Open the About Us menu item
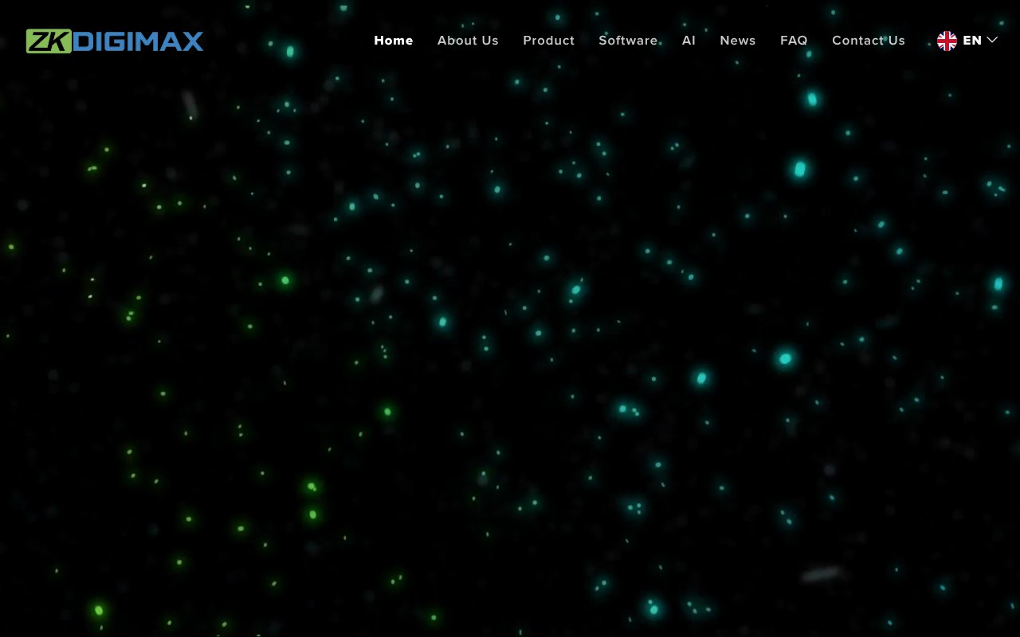 (468, 41)
